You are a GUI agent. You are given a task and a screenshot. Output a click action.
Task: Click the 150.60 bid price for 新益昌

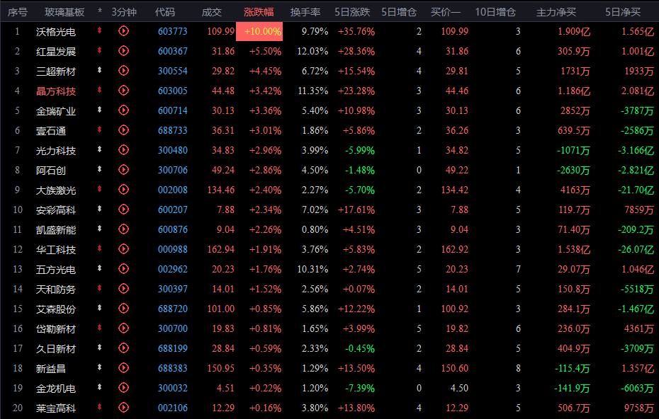[455, 368]
